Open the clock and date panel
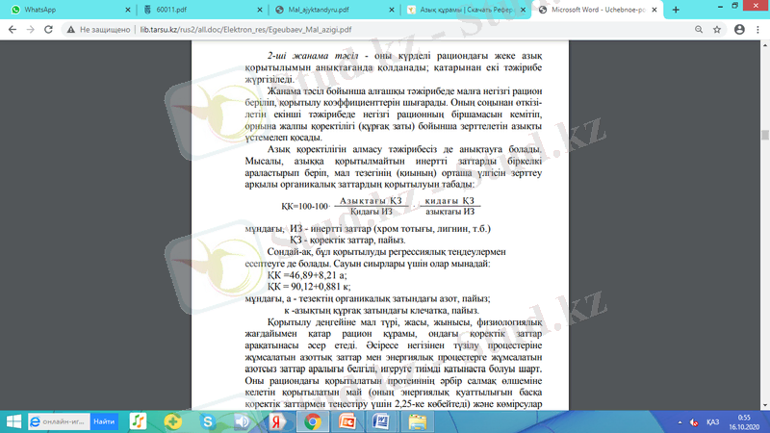Screen dimensions: 770x433 point(743,422)
